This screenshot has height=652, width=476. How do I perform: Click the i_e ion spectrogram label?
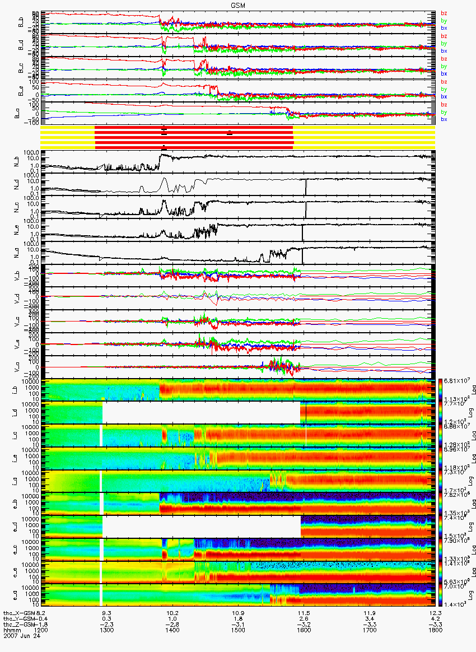pos(15,458)
